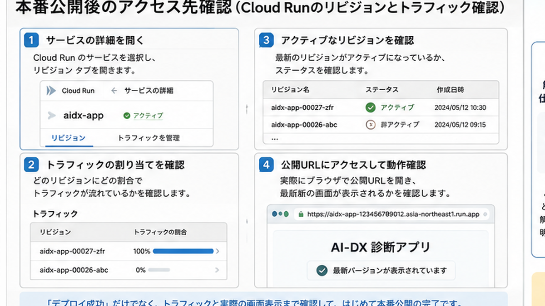Select aidx-app-00026-abc in the traffic table

click(x=74, y=270)
